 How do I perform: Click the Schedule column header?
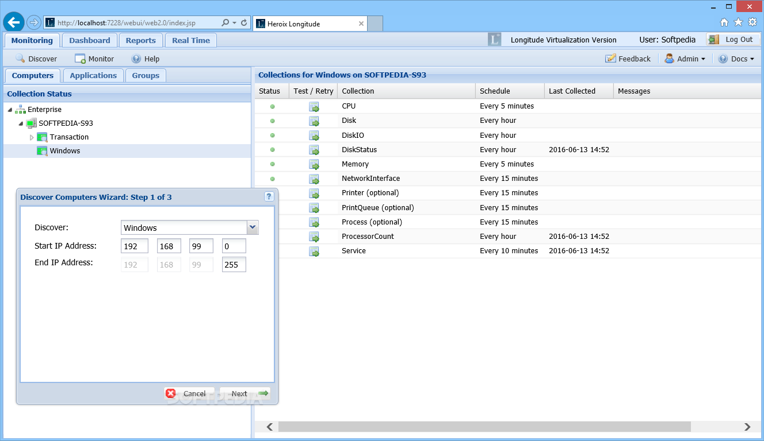click(x=510, y=91)
